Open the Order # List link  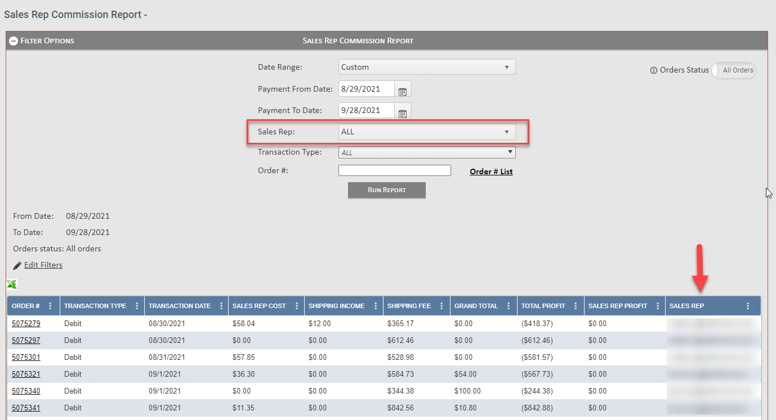pyautogui.click(x=490, y=171)
